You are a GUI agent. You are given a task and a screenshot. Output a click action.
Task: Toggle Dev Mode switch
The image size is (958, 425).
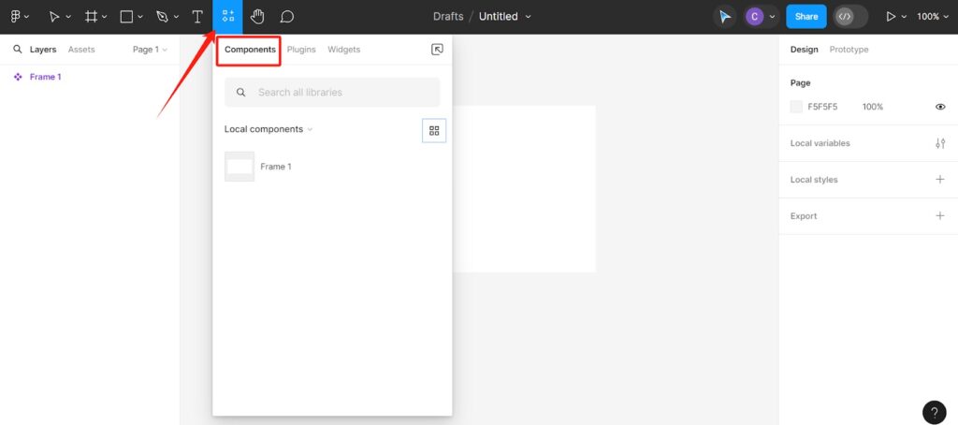click(851, 17)
